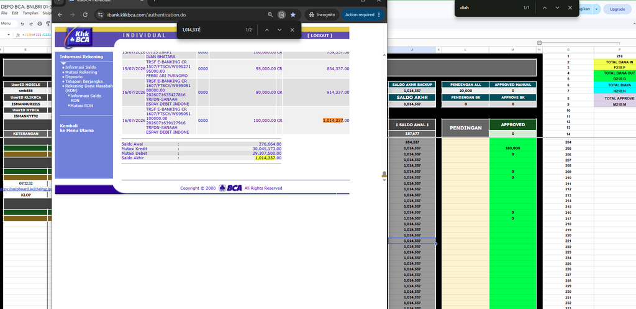Click the LOGOUT link on KlikBCA
This screenshot has width=636, height=309.
click(x=320, y=35)
